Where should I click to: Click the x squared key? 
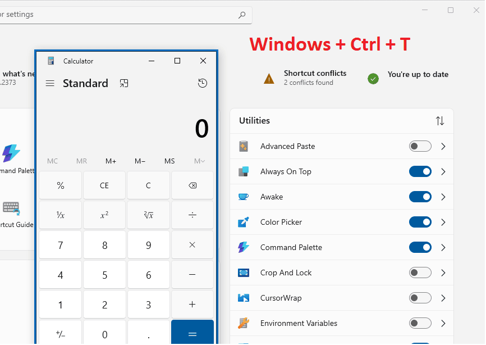point(104,215)
